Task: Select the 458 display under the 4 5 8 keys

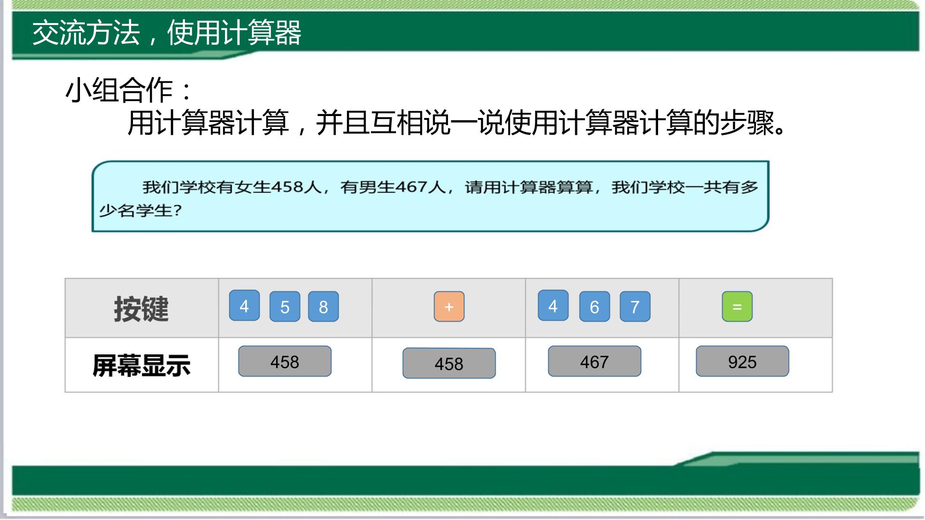Action: click(x=285, y=361)
